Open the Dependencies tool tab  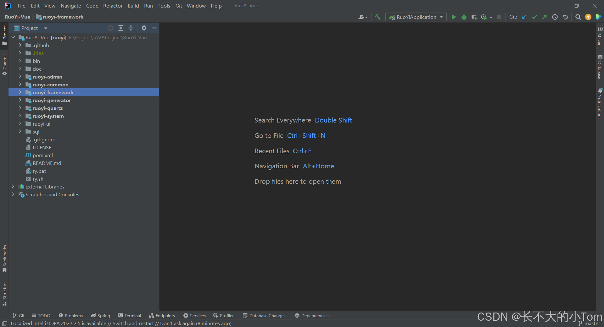pyautogui.click(x=311, y=316)
